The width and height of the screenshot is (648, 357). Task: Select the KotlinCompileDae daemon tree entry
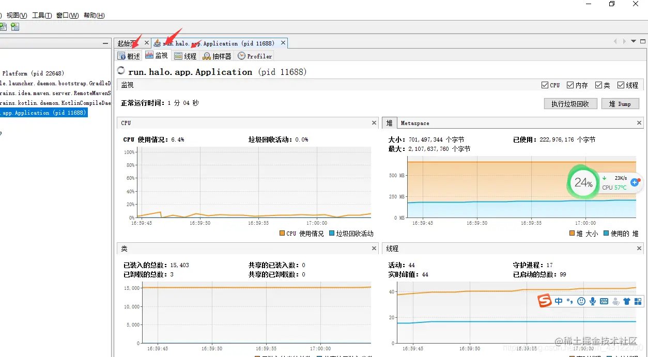tap(55, 103)
